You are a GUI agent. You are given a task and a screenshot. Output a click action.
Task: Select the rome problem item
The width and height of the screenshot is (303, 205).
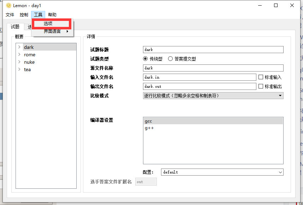[x=30, y=55]
